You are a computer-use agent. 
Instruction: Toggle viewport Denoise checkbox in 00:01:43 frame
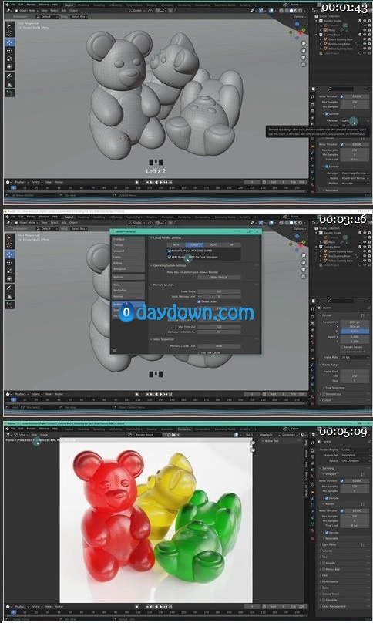pyautogui.click(x=327, y=113)
